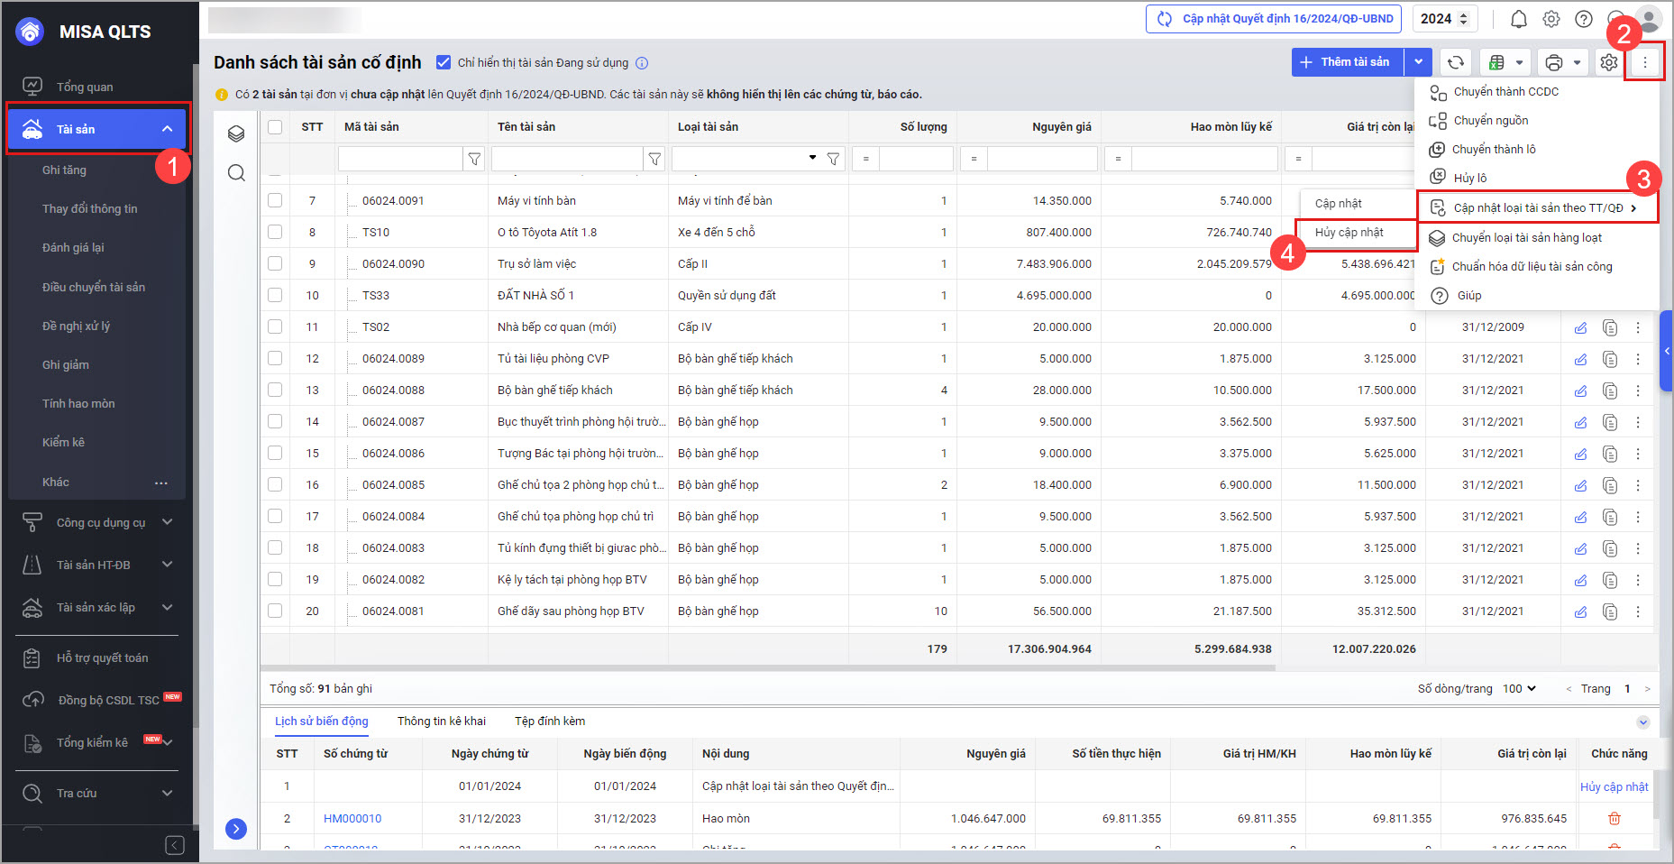Toggle 'Chỉ hiển thị tài sản Đang sử dụng' checkbox
This screenshot has height=864, width=1674.
click(444, 62)
